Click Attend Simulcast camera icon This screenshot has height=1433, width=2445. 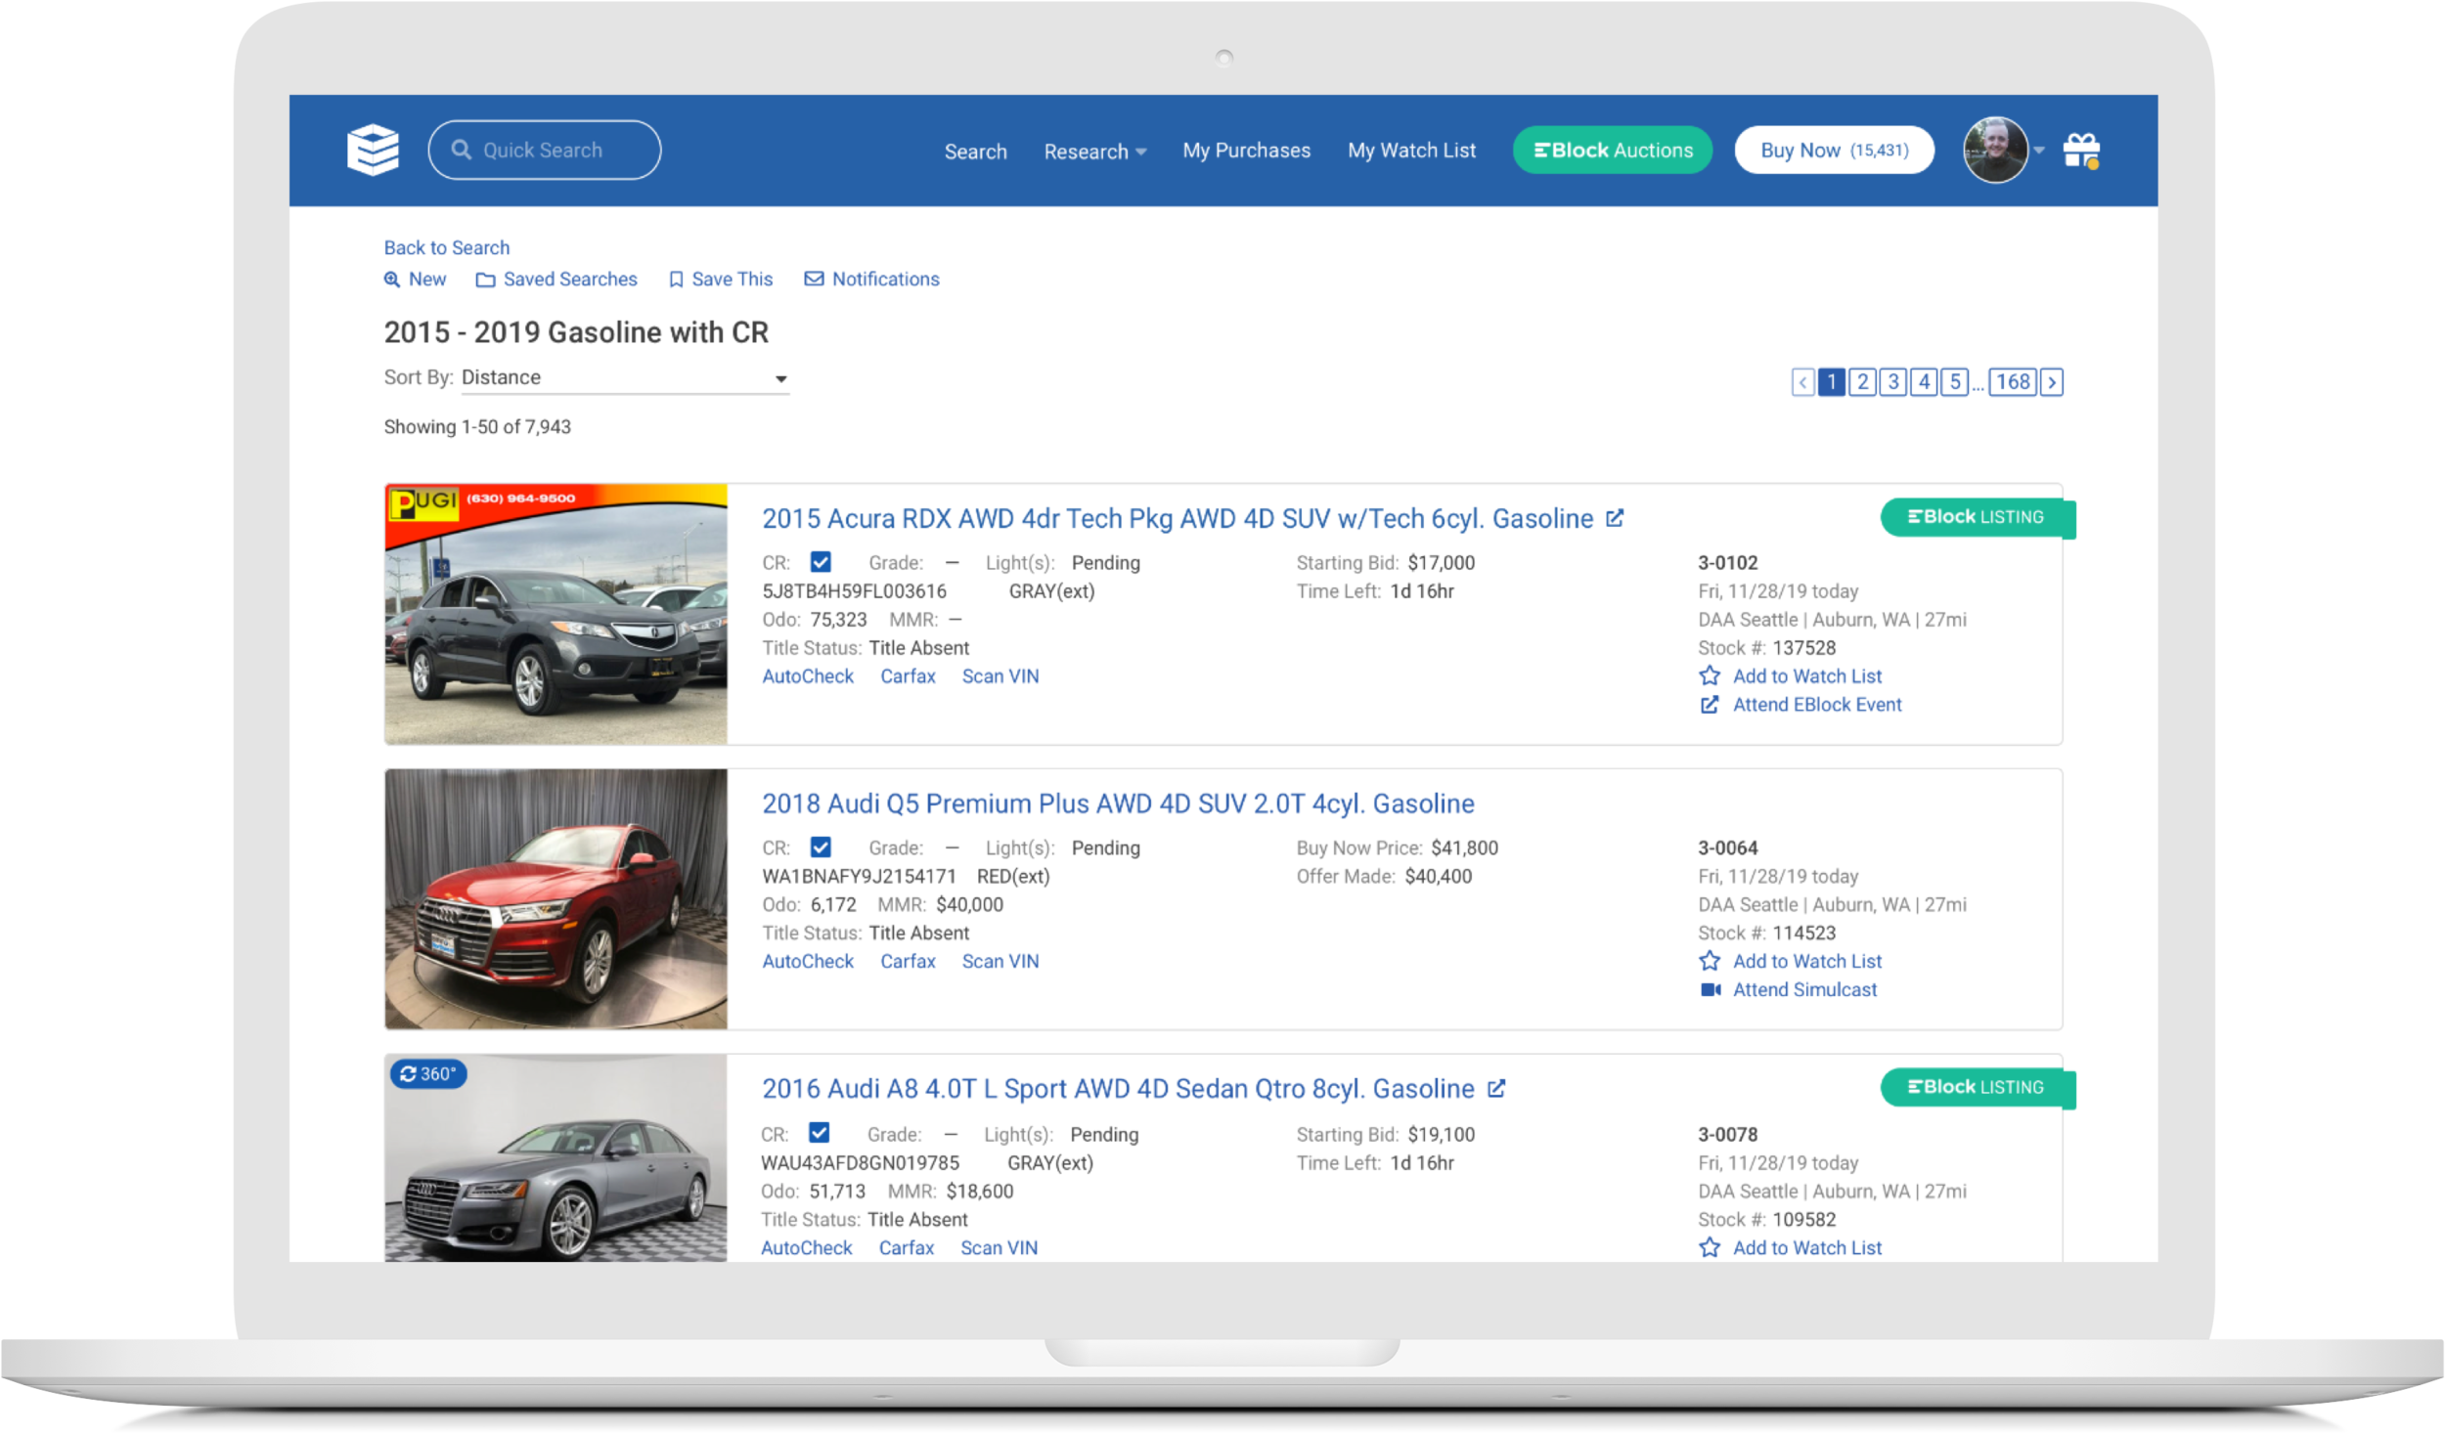[x=1711, y=990]
